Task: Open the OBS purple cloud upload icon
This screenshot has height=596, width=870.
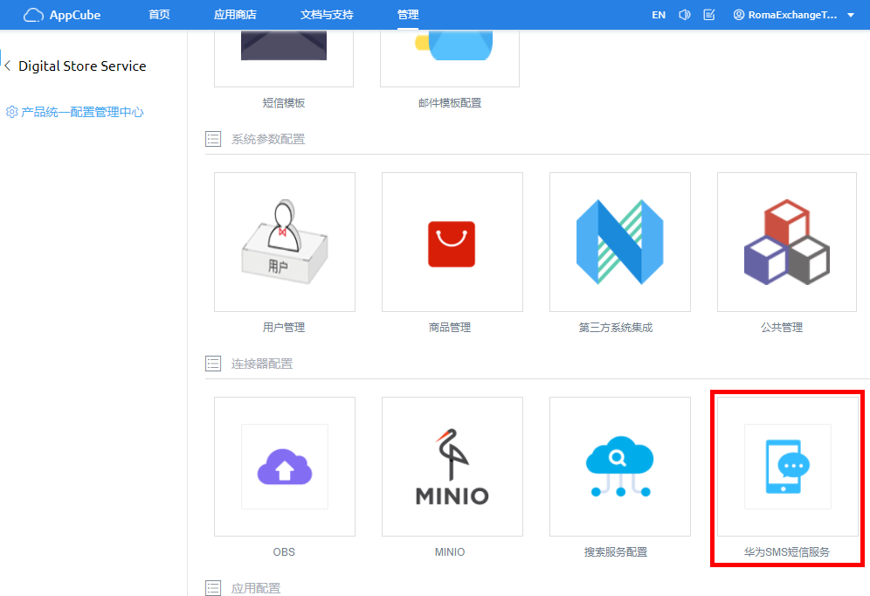Action: tap(285, 466)
